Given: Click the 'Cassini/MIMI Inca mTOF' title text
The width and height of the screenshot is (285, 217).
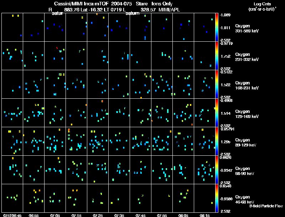Looking at the screenshot, I should [81, 4].
